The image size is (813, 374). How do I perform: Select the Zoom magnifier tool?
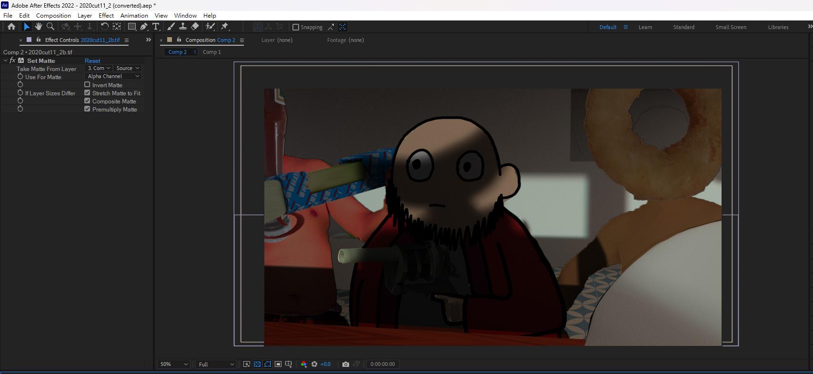pyautogui.click(x=50, y=27)
